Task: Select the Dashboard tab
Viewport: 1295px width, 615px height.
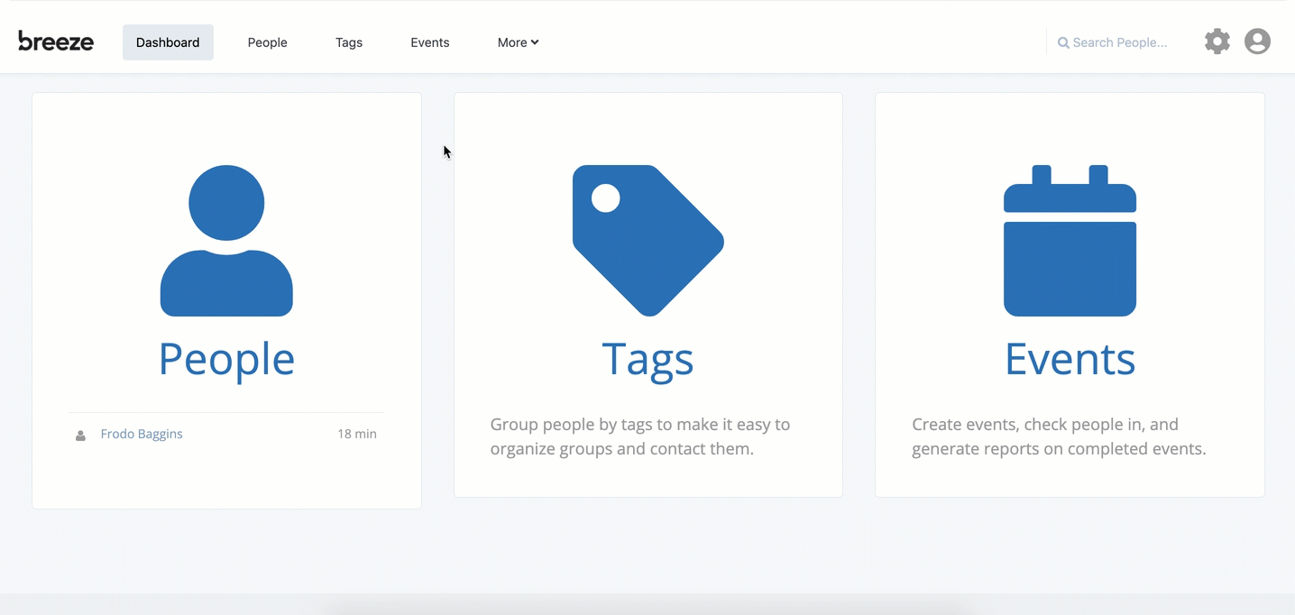Action: (168, 42)
